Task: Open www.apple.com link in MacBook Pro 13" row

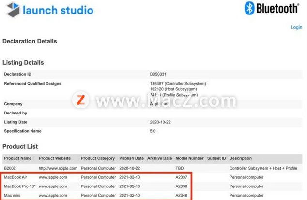Action: click(x=53, y=186)
